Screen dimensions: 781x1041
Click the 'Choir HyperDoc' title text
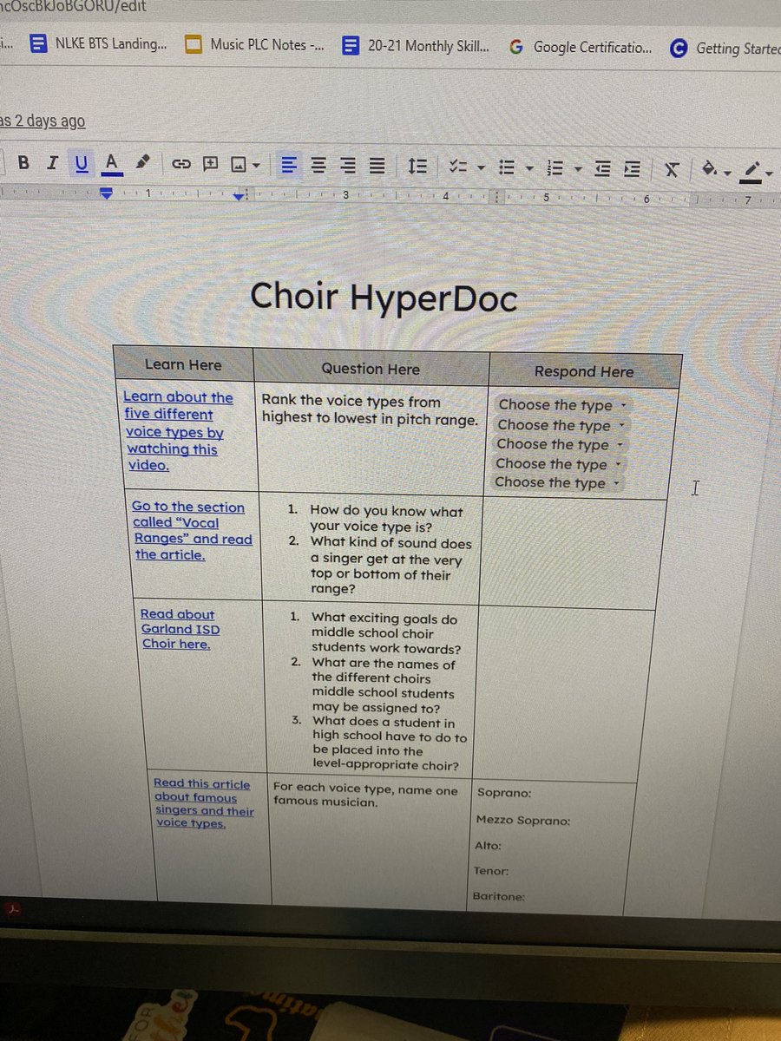[384, 298]
